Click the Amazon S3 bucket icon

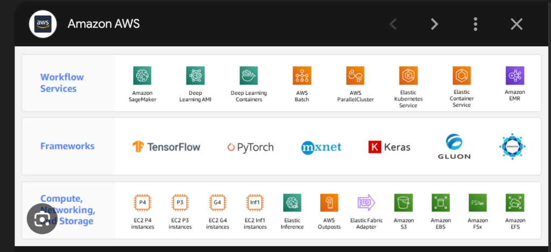[404, 203]
